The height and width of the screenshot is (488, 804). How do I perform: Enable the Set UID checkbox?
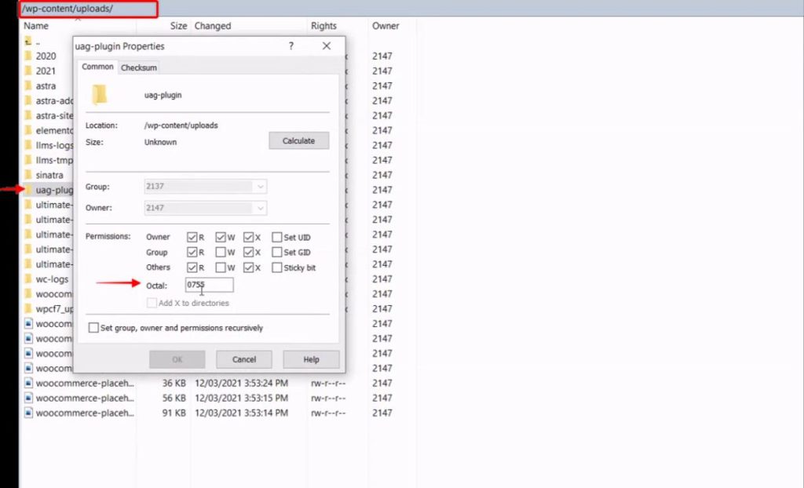[276, 236]
